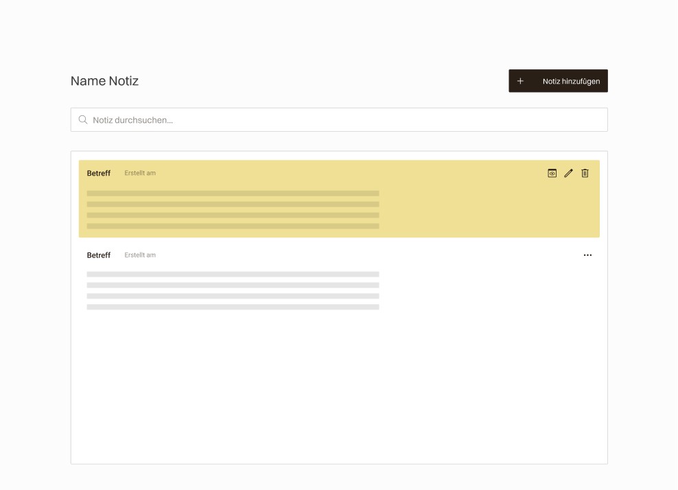This screenshot has width=678, height=490.
Task: Edit highlighted note with pencil icon
Action: (569, 173)
